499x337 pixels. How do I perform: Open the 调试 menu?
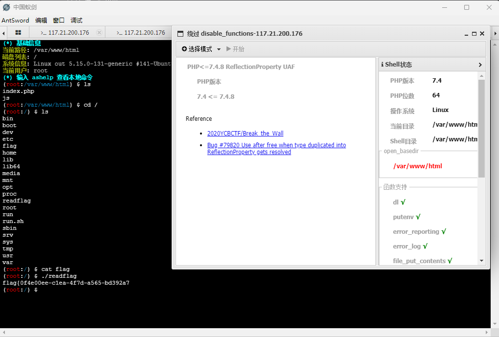(76, 21)
